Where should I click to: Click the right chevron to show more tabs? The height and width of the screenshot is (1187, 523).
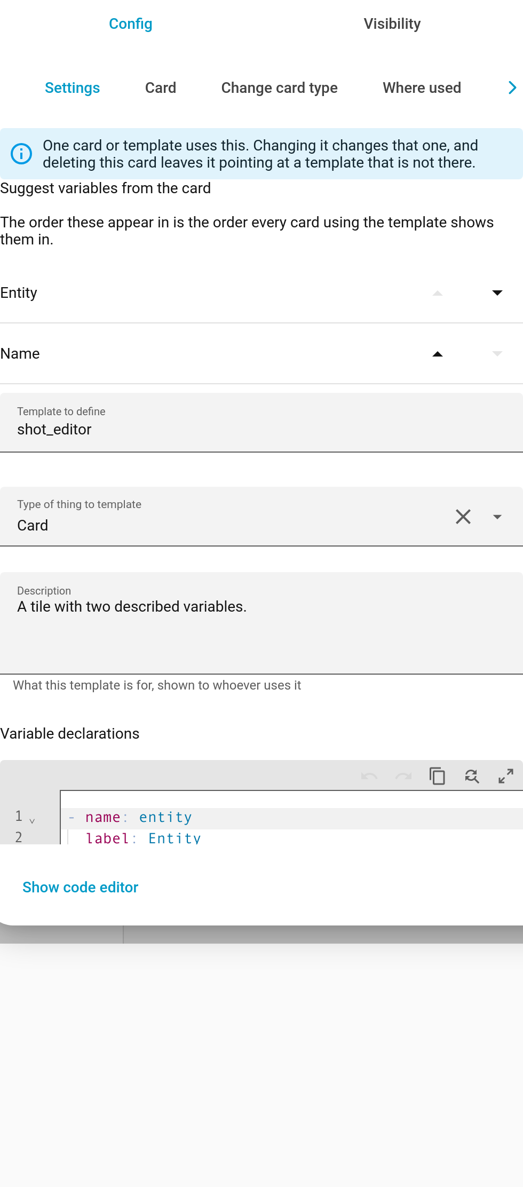coord(512,88)
